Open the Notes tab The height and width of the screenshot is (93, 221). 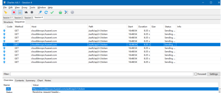click(48, 80)
